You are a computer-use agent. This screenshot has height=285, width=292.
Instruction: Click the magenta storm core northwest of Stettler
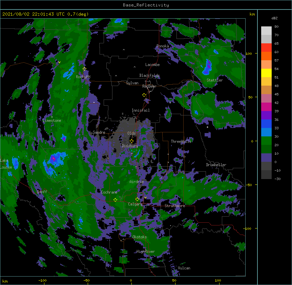pyautogui.click(x=209, y=65)
